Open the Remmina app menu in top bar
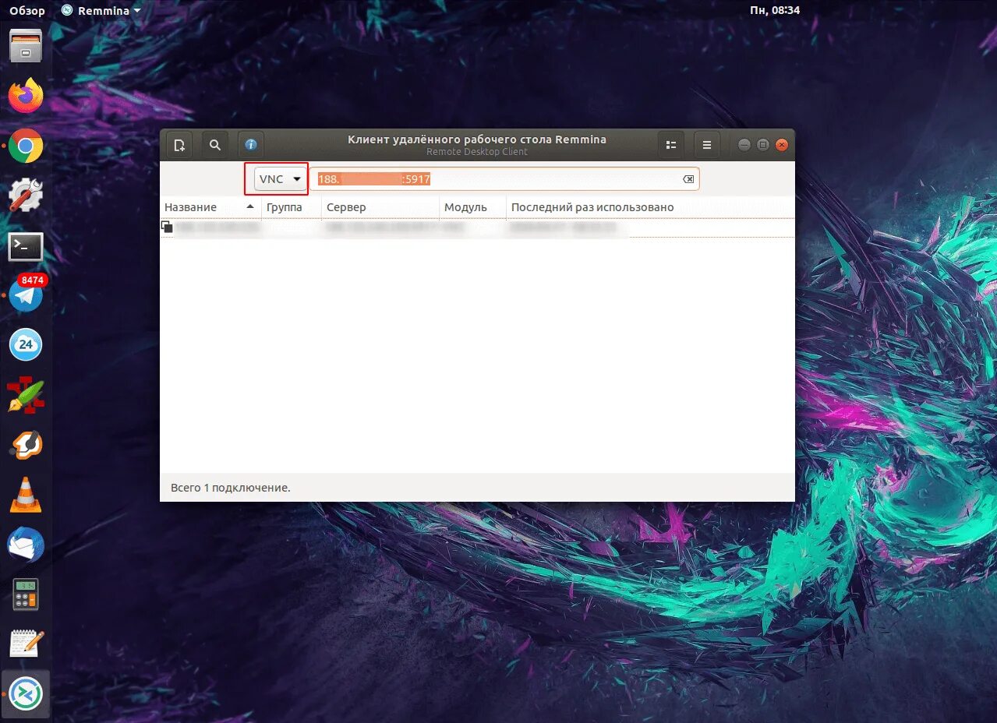 tap(101, 11)
